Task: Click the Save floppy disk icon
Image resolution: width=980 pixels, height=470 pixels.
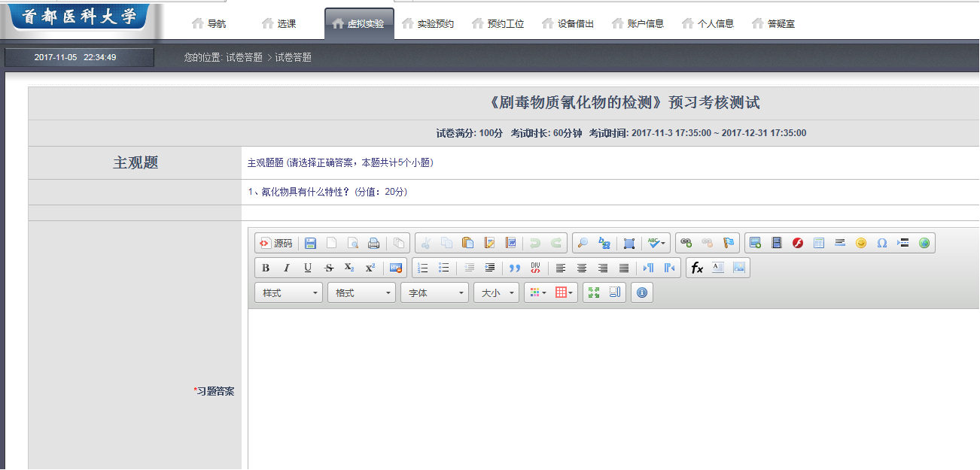Action: point(310,243)
